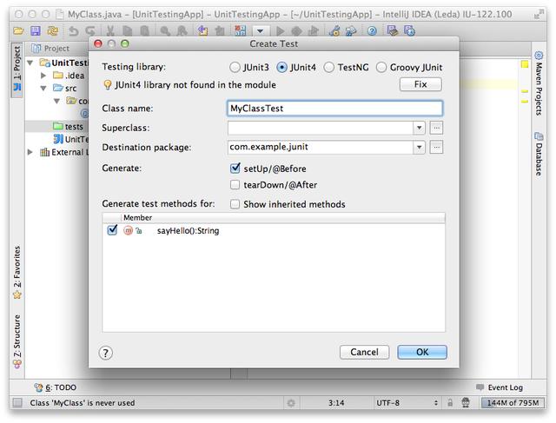The image size is (556, 423).
Task: Open the Destination package dropdown arrow
Action: click(419, 147)
